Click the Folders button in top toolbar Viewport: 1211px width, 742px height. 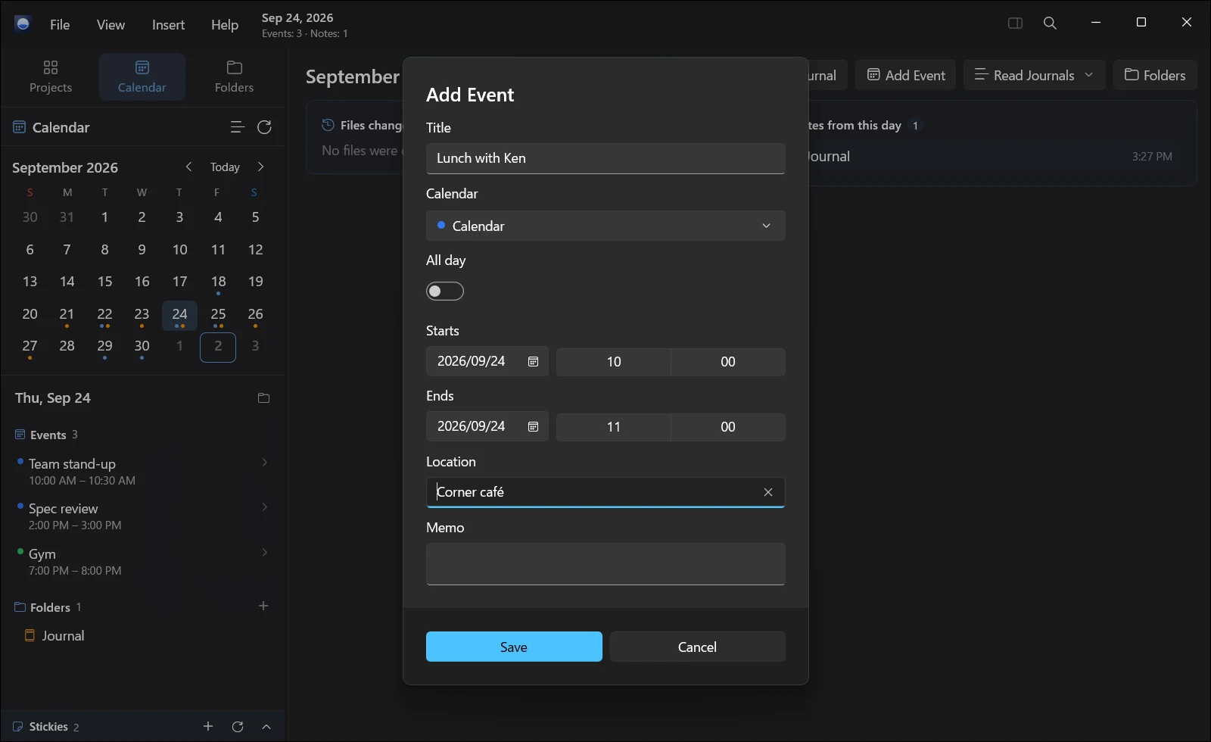[x=1155, y=75]
